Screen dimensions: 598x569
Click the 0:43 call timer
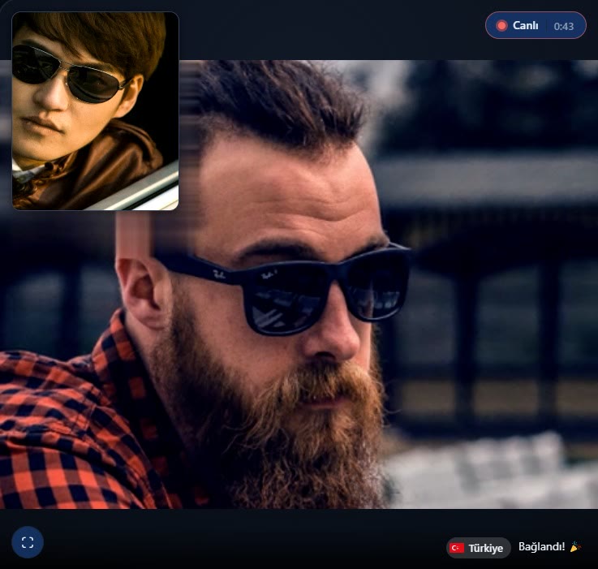tap(564, 26)
